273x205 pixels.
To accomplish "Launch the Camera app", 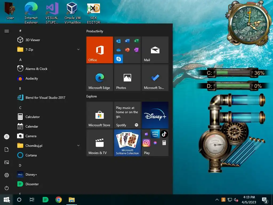I will 27,136.
